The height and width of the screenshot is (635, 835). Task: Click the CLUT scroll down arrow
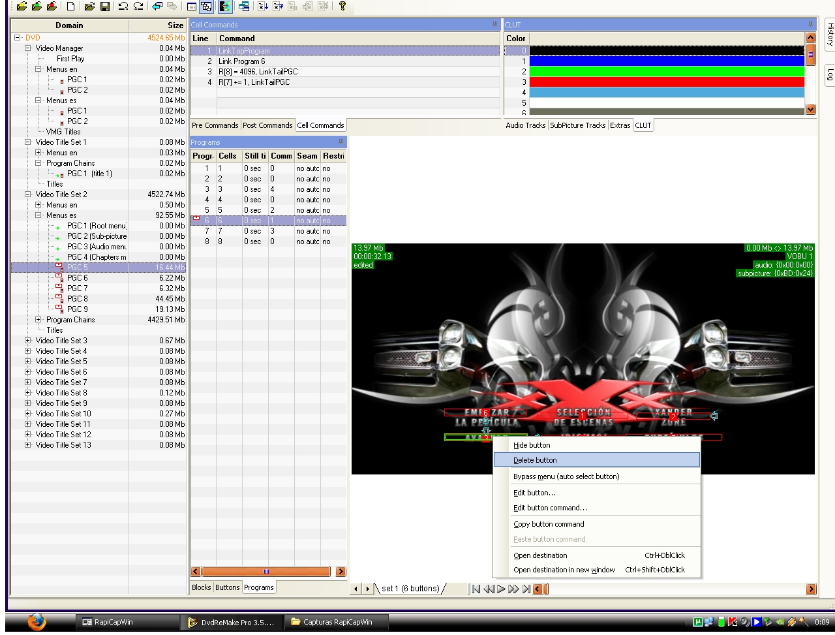[x=811, y=110]
